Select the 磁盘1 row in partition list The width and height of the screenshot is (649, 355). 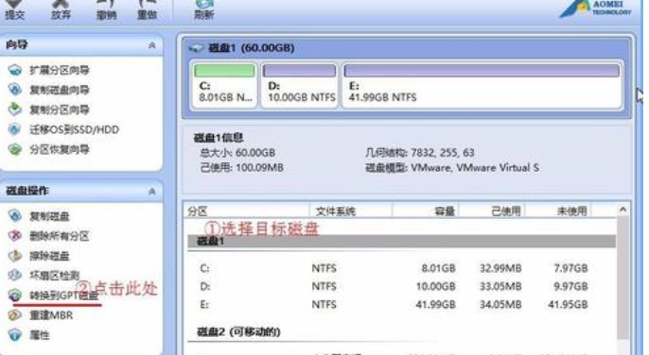401,242
